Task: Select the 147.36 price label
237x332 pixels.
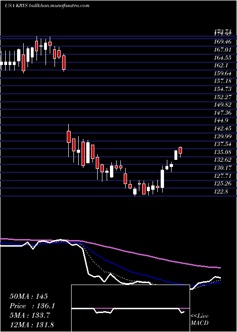Action: coord(223,113)
